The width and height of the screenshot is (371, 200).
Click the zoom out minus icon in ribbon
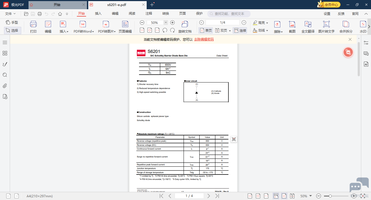[142, 23]
